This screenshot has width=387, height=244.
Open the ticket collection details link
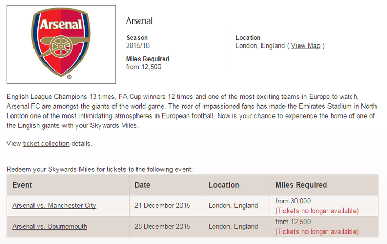[46, 143]
